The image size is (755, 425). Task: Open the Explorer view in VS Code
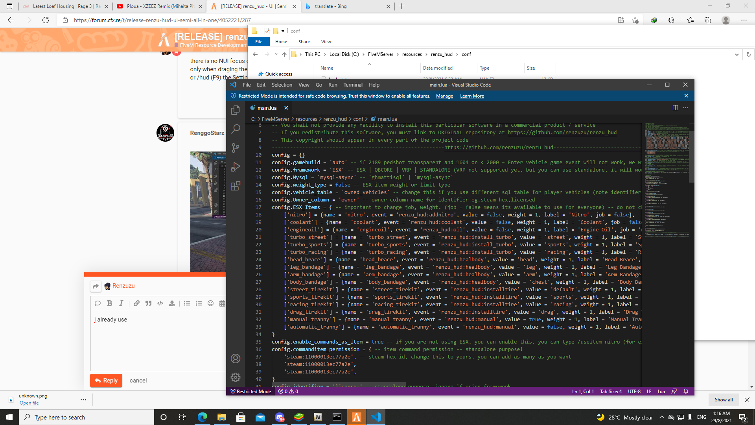coord(236,110)
